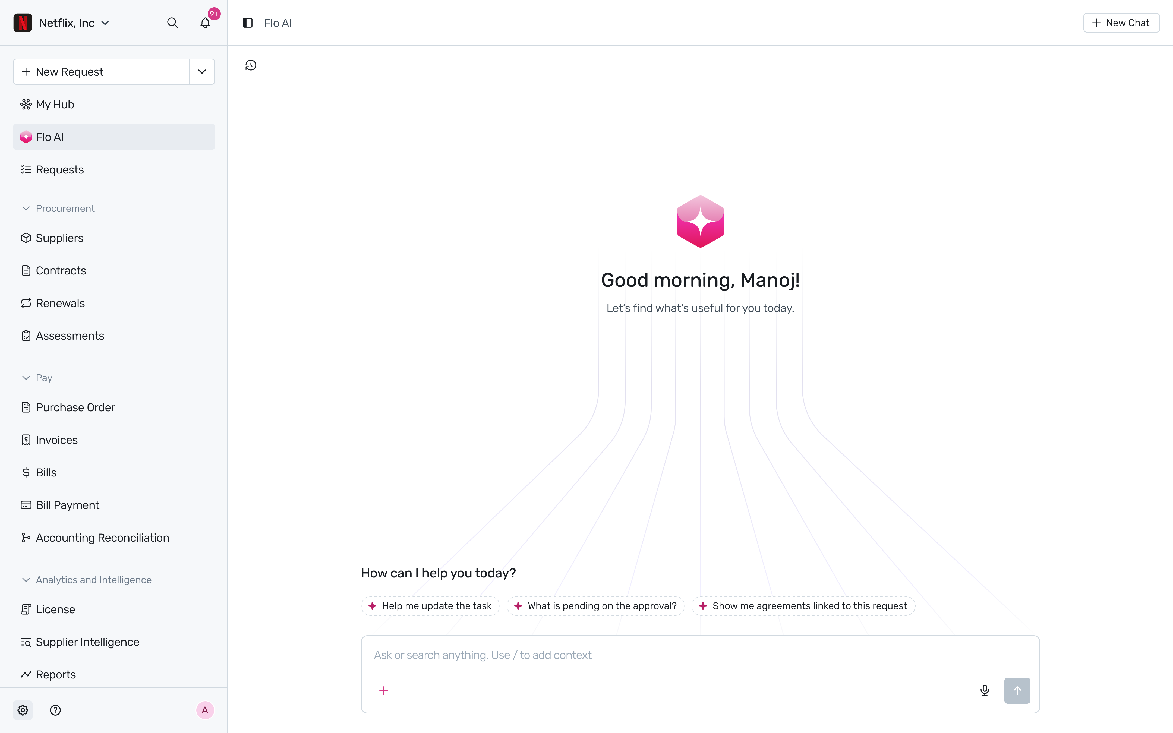The image size is (1173, 733).
Task: Open the Requests page
Action: tap(114, 169)
